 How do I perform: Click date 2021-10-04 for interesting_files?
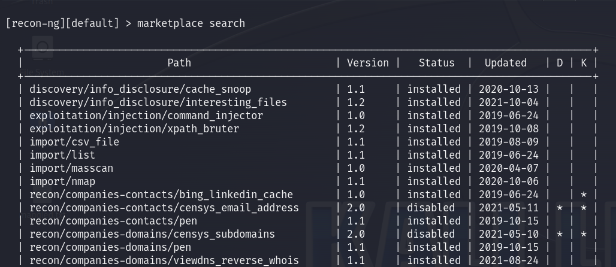coord(508,102)
